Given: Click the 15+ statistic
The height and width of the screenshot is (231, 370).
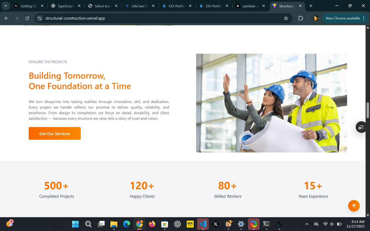Looking at the screenshot, I should coord(313,186).
